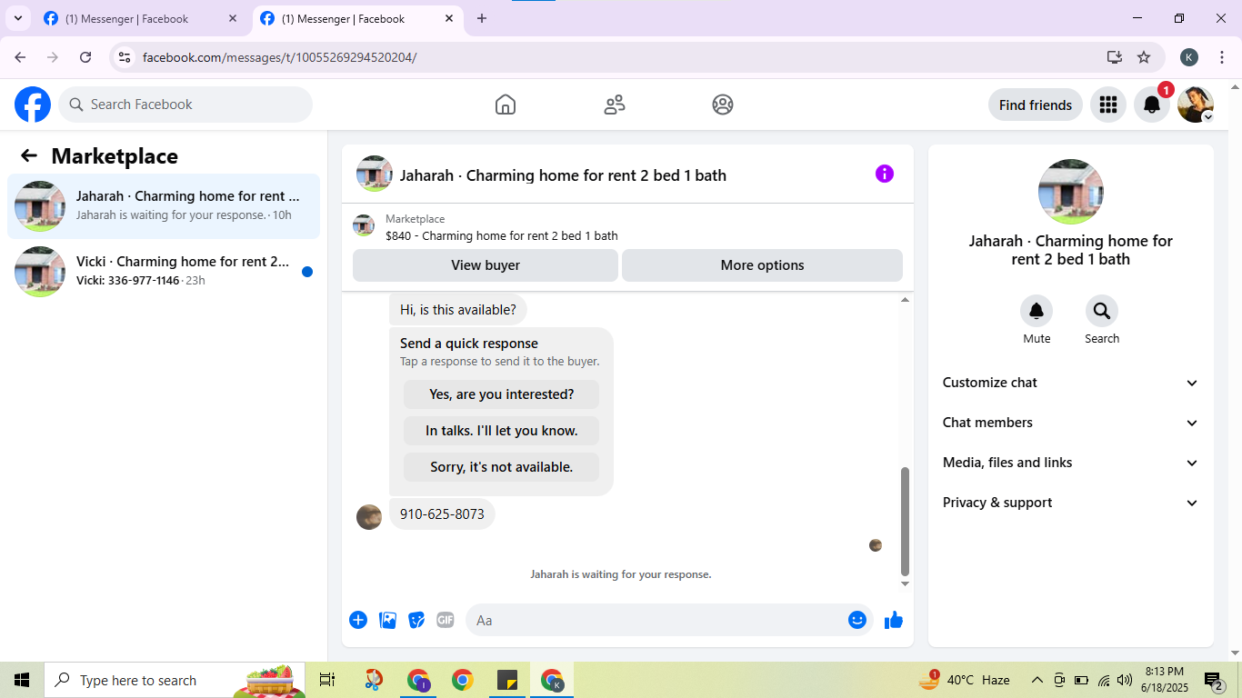Open Jaharah conversation in the list

click(x=164, y=206)
